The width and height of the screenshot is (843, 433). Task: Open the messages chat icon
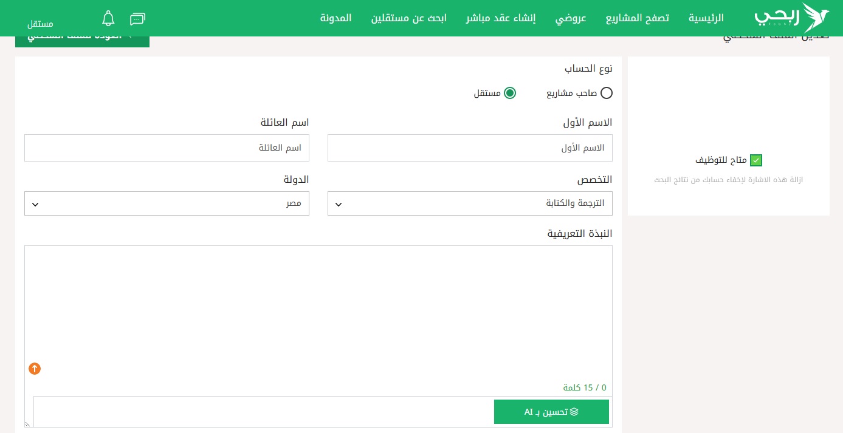(138, 18)
